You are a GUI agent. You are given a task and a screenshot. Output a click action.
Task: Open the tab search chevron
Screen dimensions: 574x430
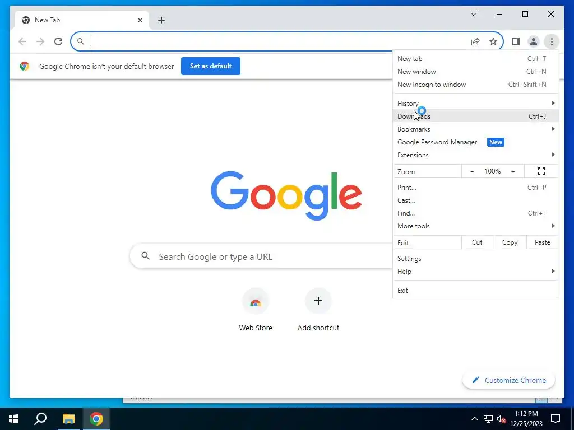473,14
